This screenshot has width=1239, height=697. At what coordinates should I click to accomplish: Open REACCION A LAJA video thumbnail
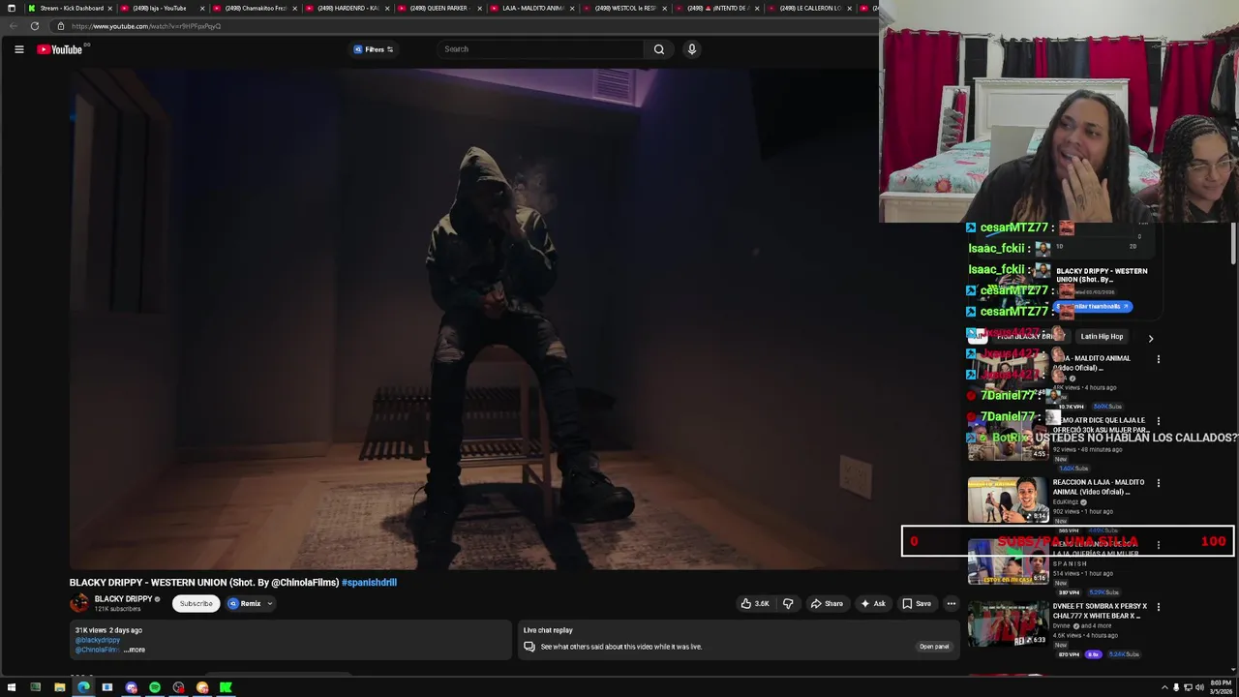click(1008, 500)
